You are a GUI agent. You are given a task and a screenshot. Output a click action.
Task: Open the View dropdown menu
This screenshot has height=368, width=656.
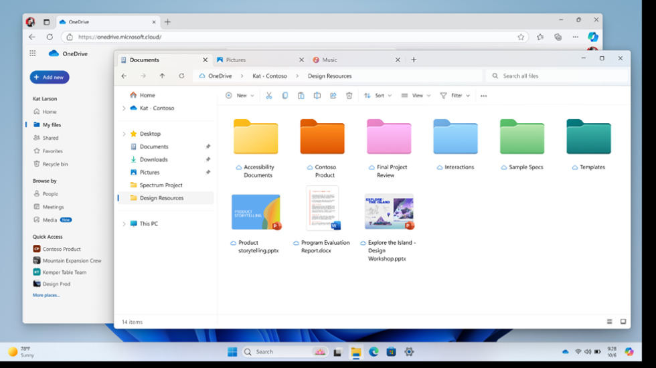point(416,96)
